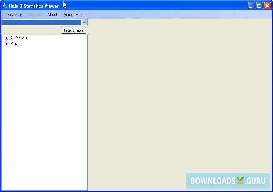Open the Database menu
This screenshot has height=192, width=273.
click(14, 15)
